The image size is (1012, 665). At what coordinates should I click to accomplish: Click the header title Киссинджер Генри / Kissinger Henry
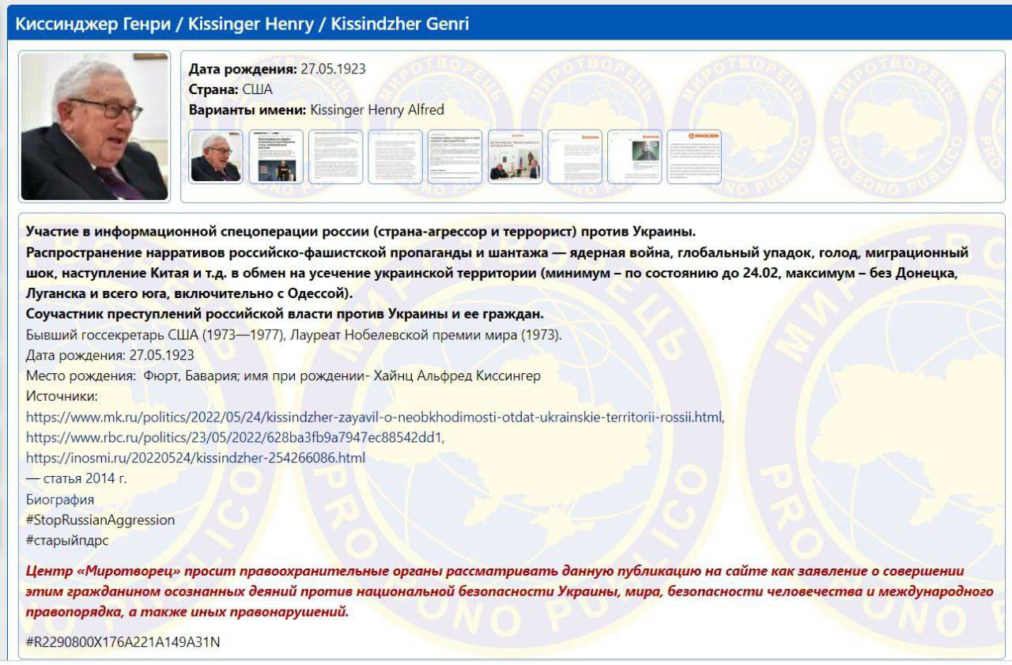[242, 24]
